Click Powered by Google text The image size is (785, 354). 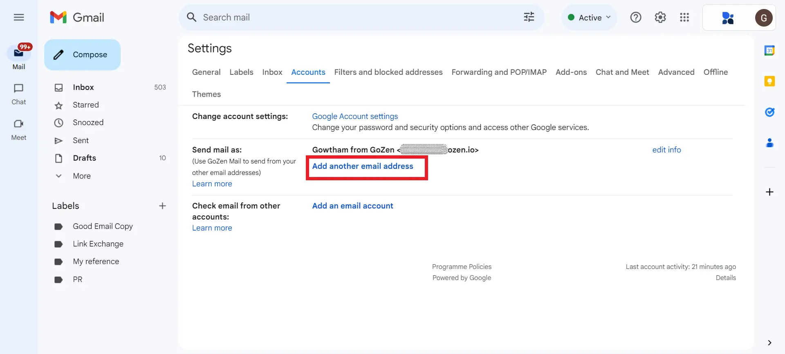point(462,278)
